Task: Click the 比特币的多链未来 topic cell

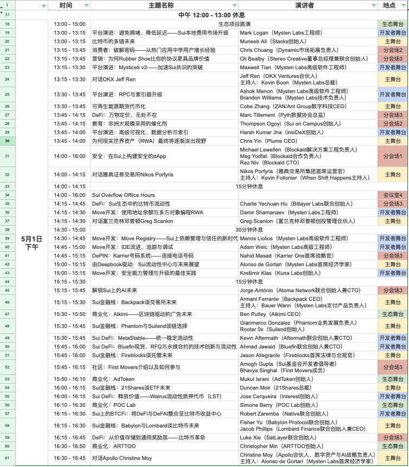Action: tap(165, 42)
